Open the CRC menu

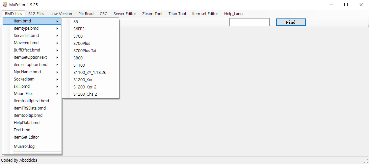[104, 14]
